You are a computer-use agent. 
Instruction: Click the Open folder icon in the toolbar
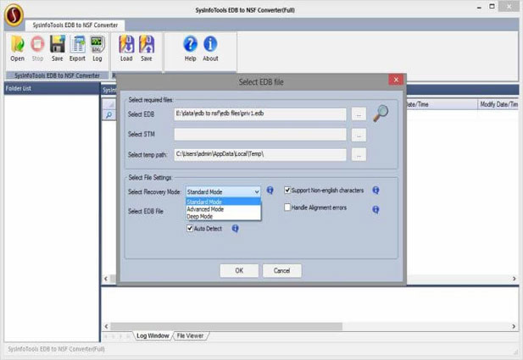(17, 44)
